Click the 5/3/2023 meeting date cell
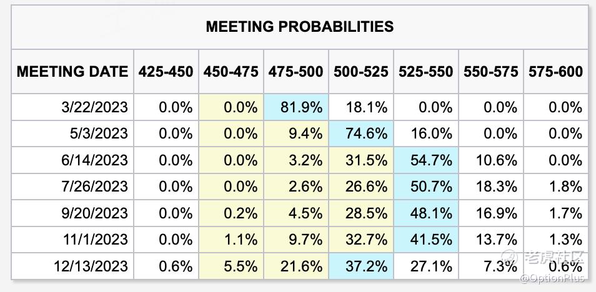 tap(99, 134)
